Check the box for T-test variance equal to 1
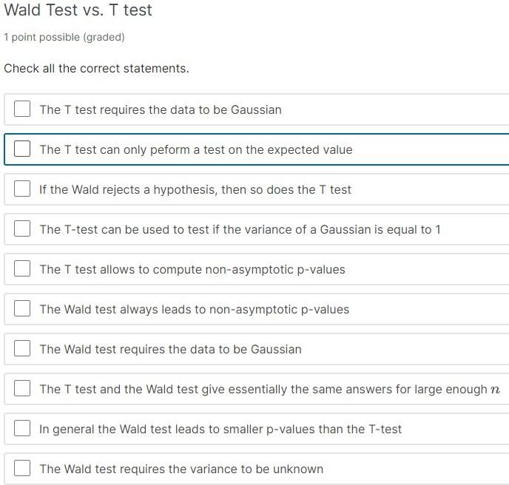509x485 pixels. tap(22, 229)
